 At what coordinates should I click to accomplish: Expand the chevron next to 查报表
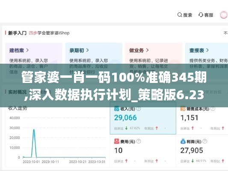coord(207,50)
